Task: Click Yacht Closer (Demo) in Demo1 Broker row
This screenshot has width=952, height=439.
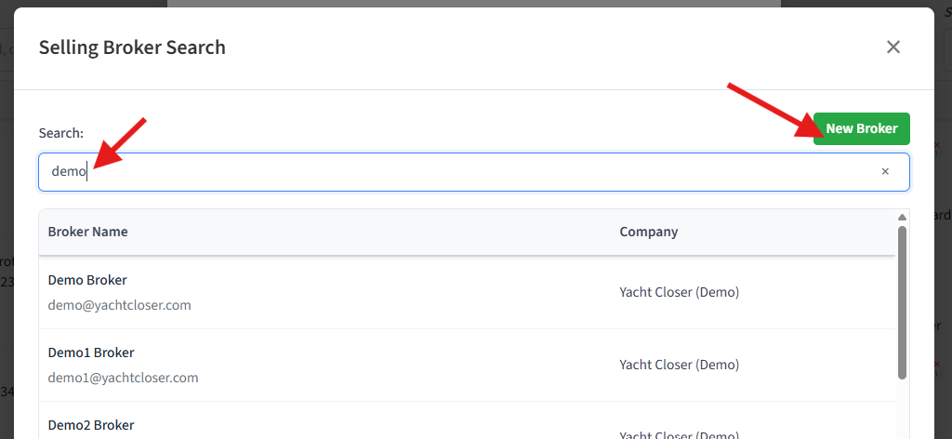Action: click(679, 365)
